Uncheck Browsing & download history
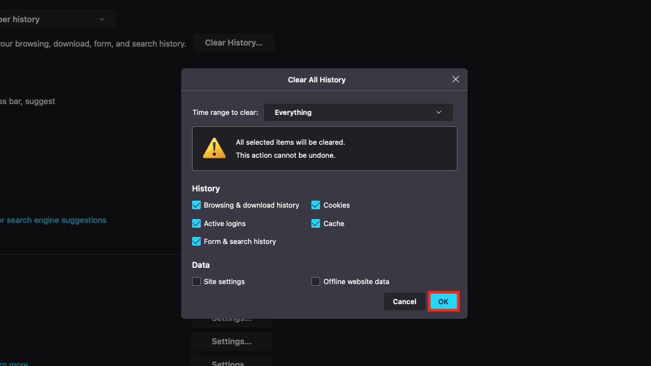The height and width of the screenshot is (366, 651). [196, 205]
